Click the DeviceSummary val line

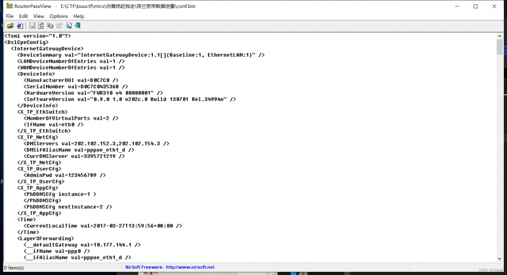pyautogui.click(x=141, y=55)
